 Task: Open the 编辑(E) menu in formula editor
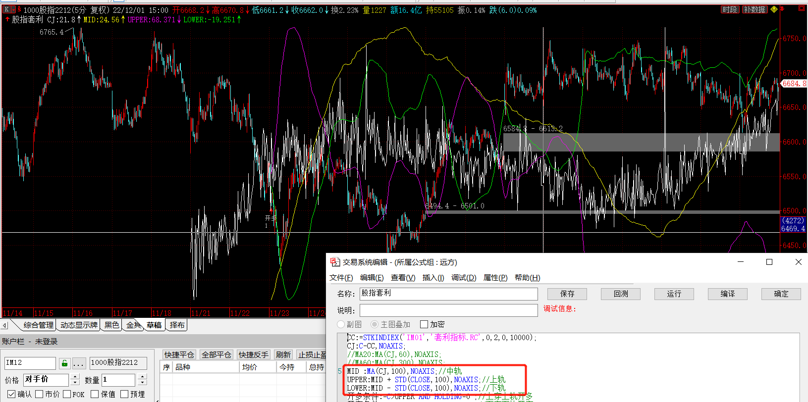point(372,278)
